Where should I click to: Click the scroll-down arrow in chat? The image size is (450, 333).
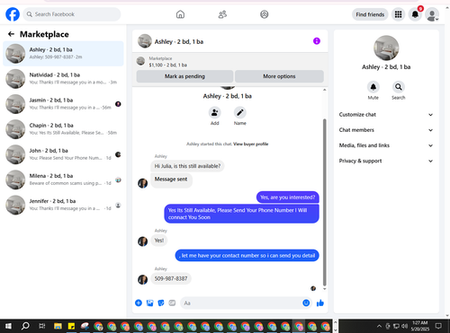pos(324,289)
